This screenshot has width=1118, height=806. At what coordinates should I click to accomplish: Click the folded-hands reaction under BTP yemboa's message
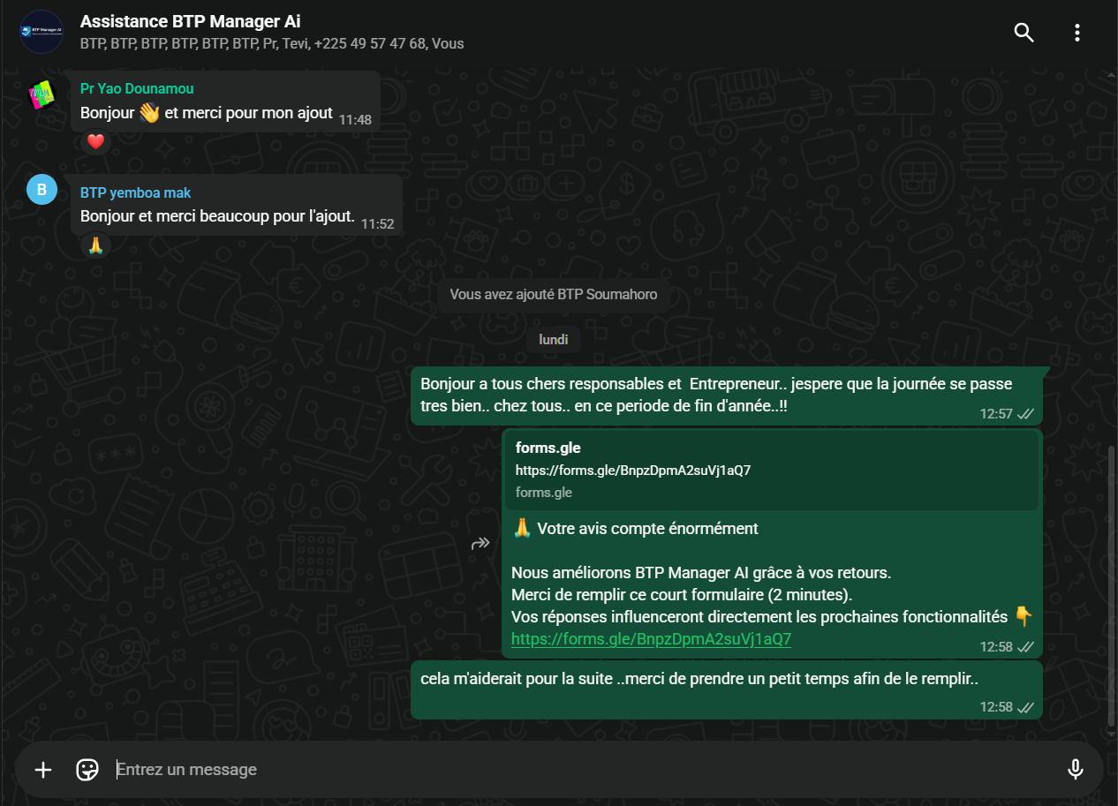(x=94, y=245)
